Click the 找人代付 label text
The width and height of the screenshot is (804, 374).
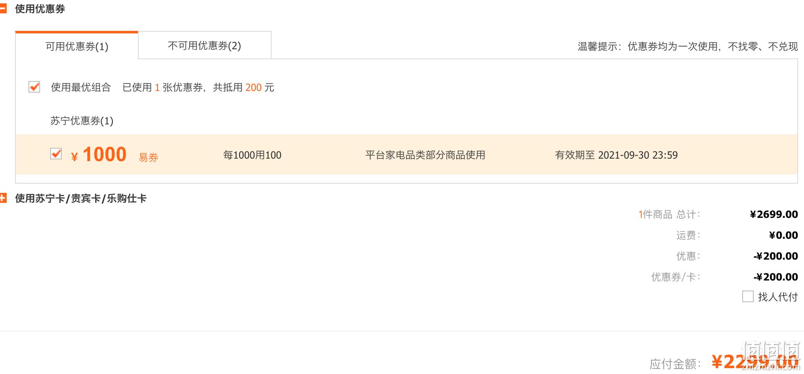pos(778,297)
